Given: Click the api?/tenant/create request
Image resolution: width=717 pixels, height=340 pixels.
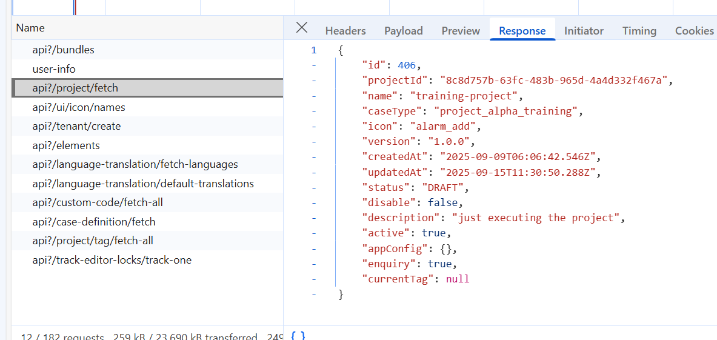Looking at the screenshot, I should click(76, 126).
